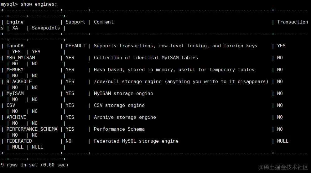Click the DEFAULT support value
The width and height of the screenshot is (311, 173).
pos(75,46)
